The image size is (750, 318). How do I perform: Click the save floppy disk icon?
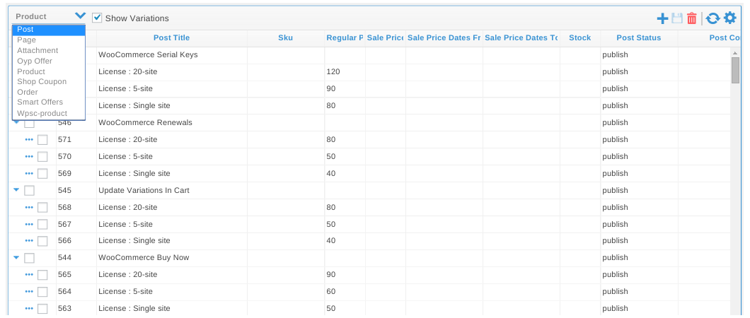click(x=677, y=18)
